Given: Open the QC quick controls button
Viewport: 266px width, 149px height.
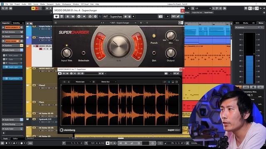Looking at the screenshot, I should click(x=174, y=16).
